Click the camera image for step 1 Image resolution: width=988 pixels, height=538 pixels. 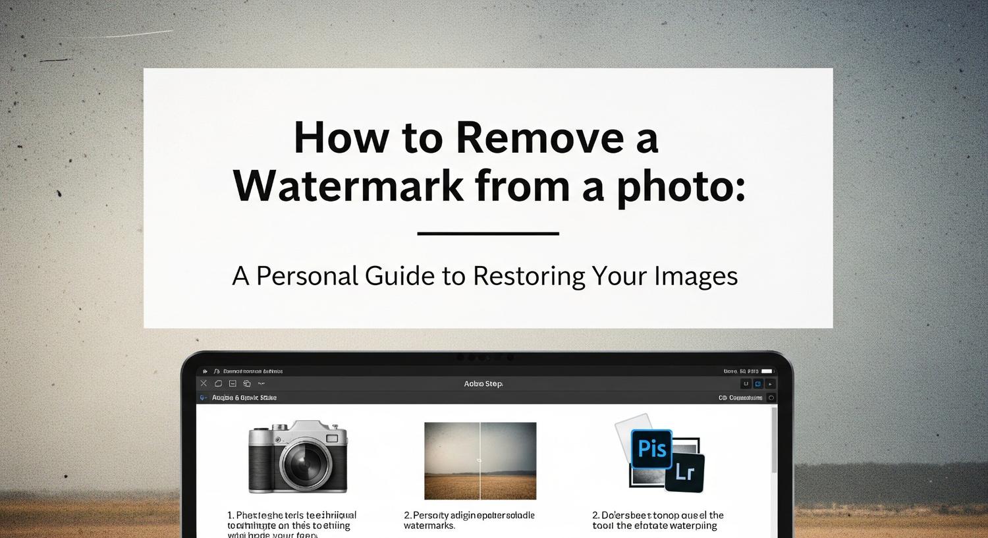(298, 457)
